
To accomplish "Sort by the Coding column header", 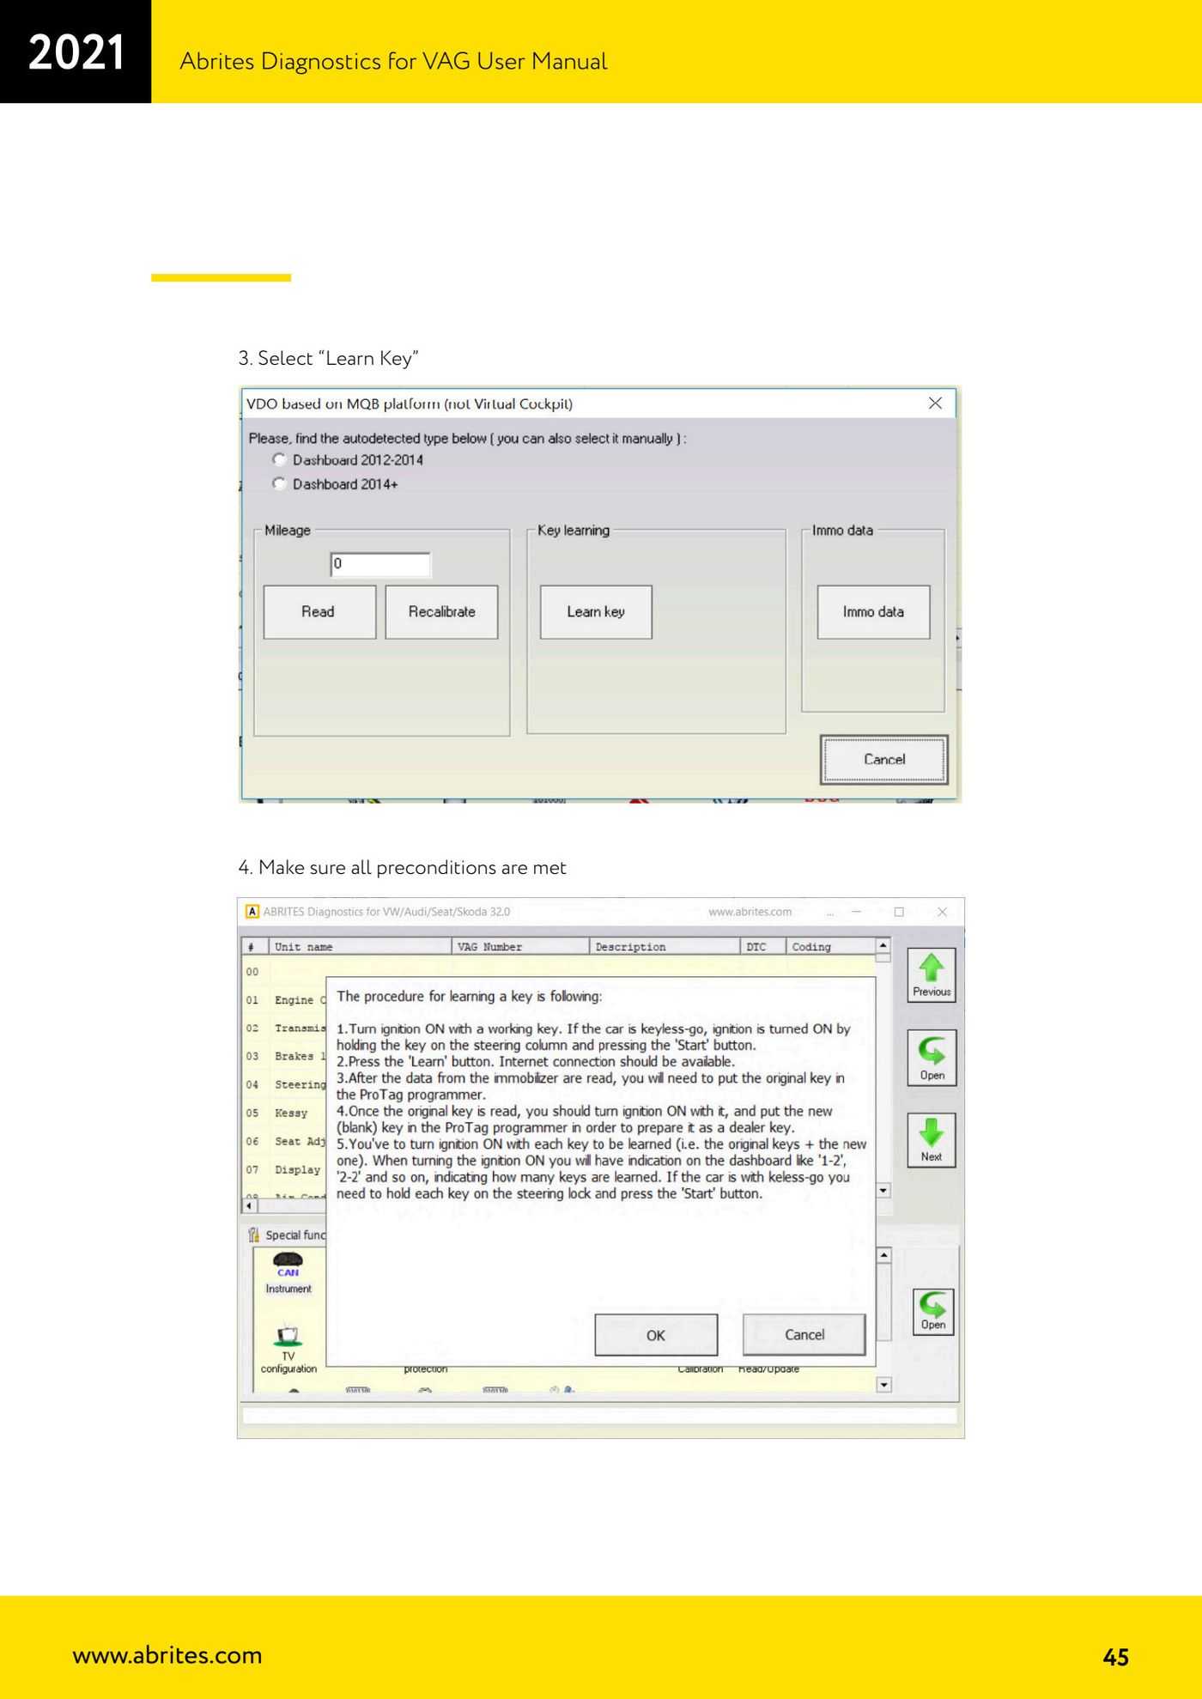I will coord(830,947).
